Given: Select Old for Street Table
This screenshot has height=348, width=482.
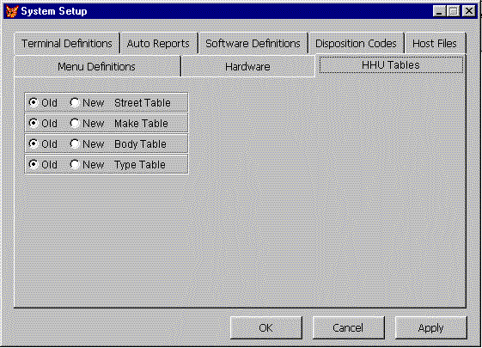Looking at the screenshot, I should click(x=34, y=102).
